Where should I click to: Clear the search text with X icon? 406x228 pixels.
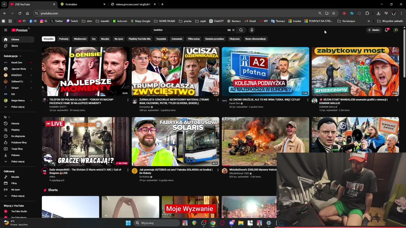point(233,30)
